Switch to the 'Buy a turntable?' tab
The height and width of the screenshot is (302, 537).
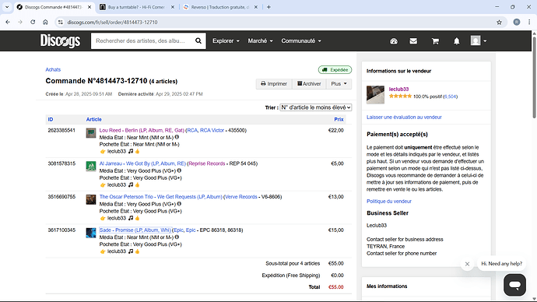(136, 7)
